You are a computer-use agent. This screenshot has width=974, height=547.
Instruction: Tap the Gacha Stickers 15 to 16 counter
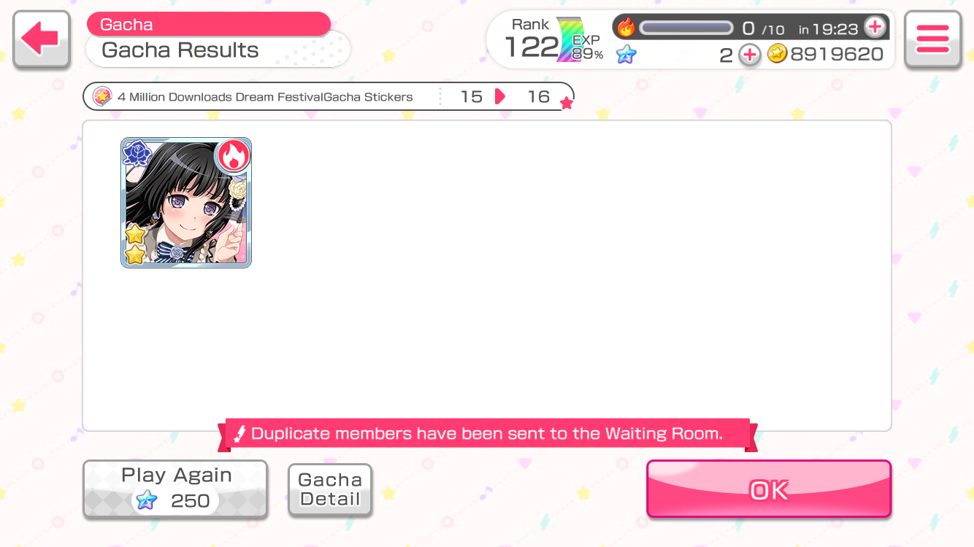pos(505,96)
